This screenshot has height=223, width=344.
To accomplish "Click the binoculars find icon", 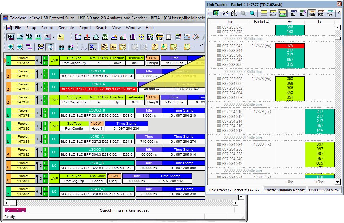I will (62, 47).
